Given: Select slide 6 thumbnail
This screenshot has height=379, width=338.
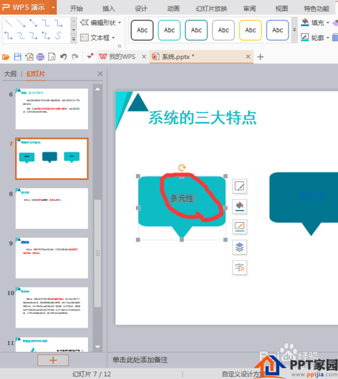Looking at the screenshot, I should point(51,109).
